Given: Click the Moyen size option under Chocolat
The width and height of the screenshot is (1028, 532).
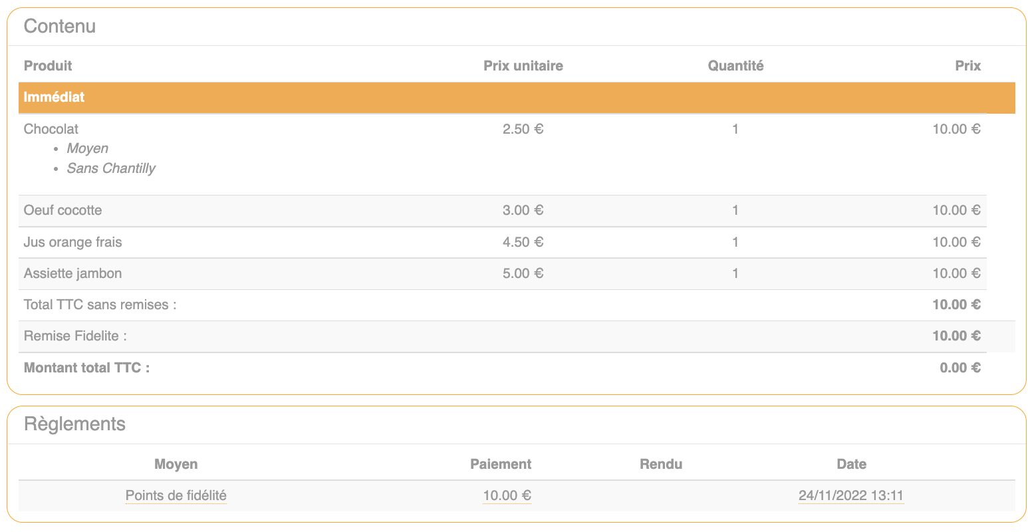Looking at the screenshot, I should [87, 148].
